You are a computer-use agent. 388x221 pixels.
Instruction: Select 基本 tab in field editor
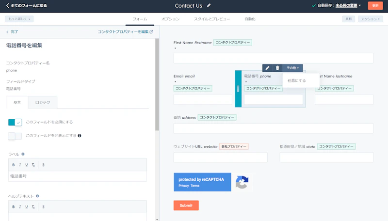point(17,102)
